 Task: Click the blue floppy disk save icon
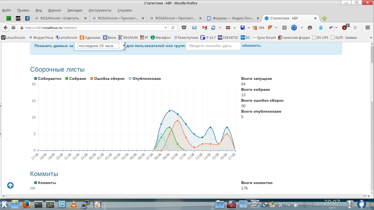click(x=242, y=28)
